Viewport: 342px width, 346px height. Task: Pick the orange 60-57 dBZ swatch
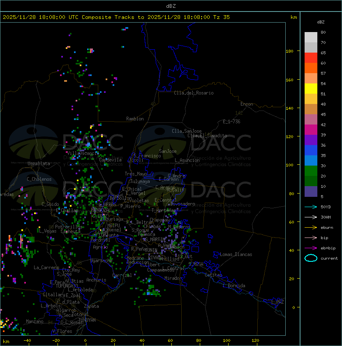[311, 68]
